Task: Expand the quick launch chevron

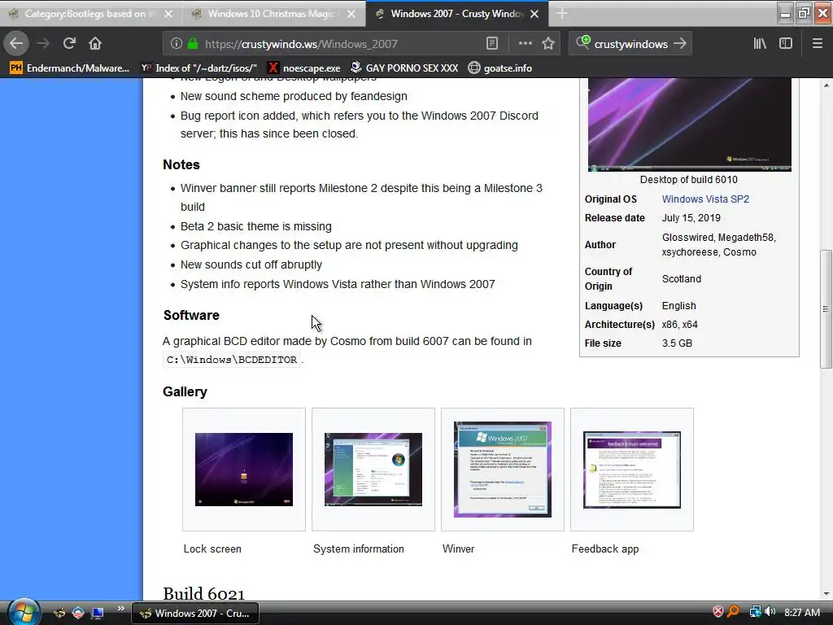Action: 120,609
